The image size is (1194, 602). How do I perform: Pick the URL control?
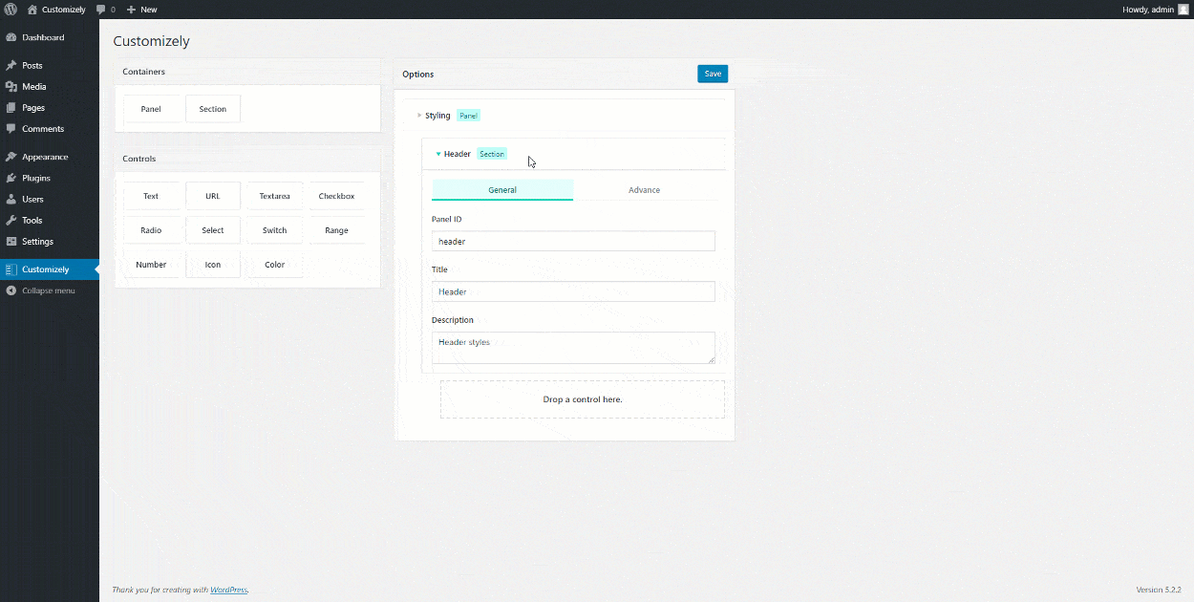213,196
